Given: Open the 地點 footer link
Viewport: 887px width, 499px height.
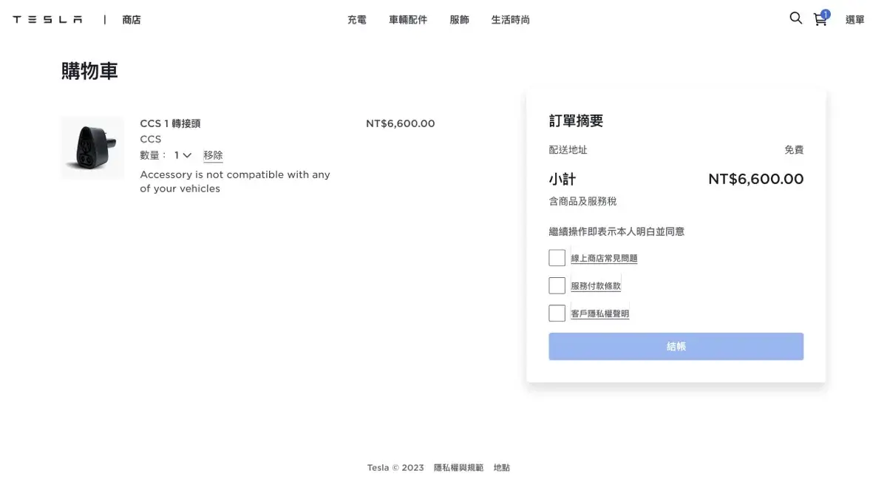Looking at the screenshot, I should click(x=502, y=468).
